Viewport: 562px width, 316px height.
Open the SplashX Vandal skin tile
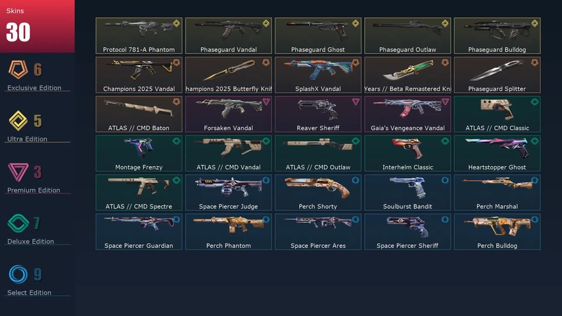click(318, 75)
